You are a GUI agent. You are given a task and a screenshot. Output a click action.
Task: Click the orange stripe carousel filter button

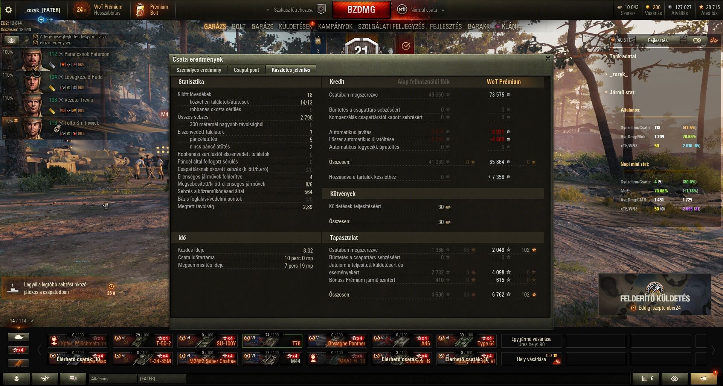point(18,363)
